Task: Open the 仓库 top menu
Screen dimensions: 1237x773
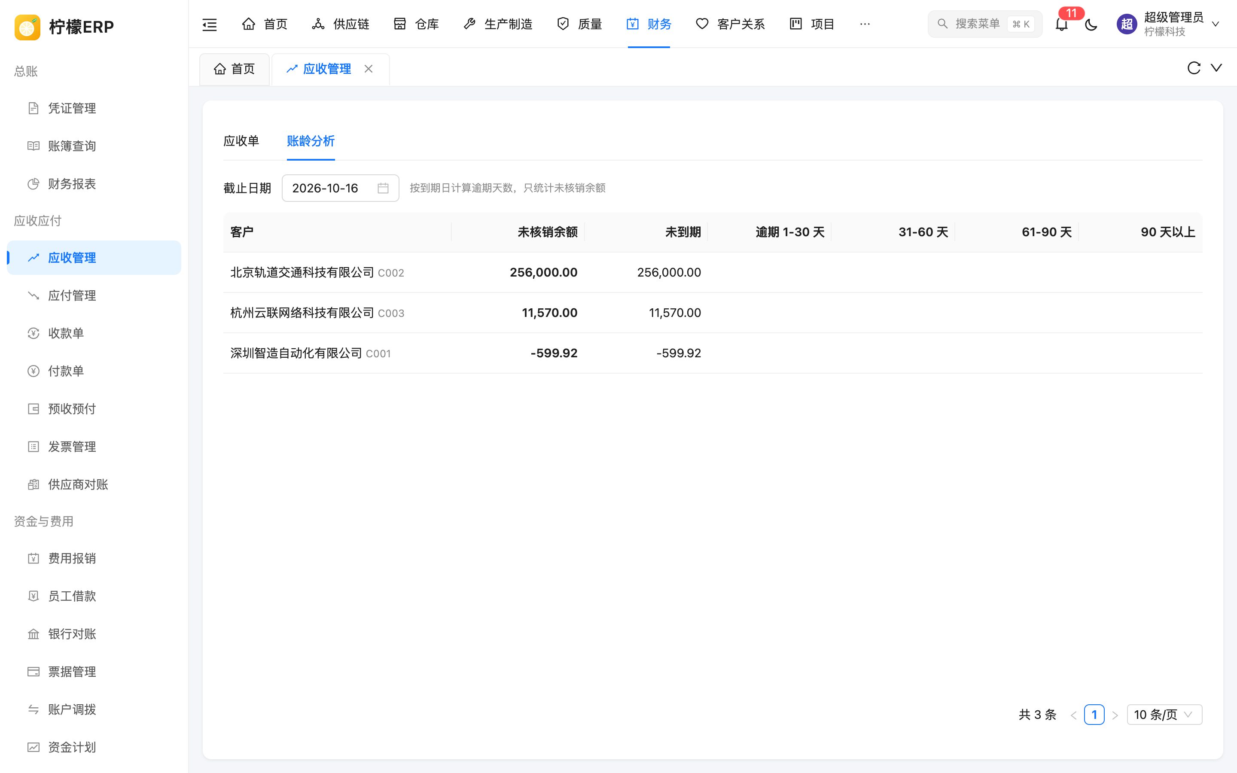Action: pyautogui.click(x=416, y=24)
